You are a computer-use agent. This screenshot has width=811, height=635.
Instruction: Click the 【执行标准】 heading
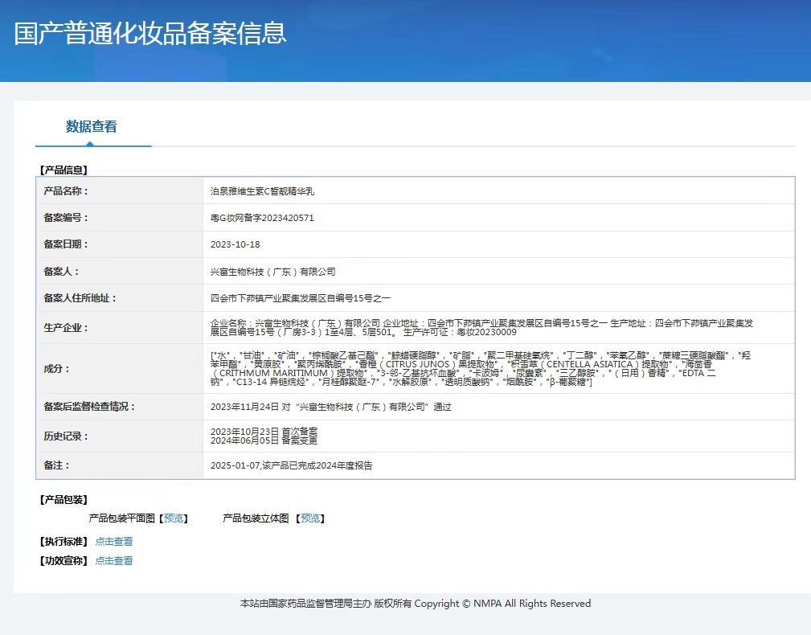(63, 542)
